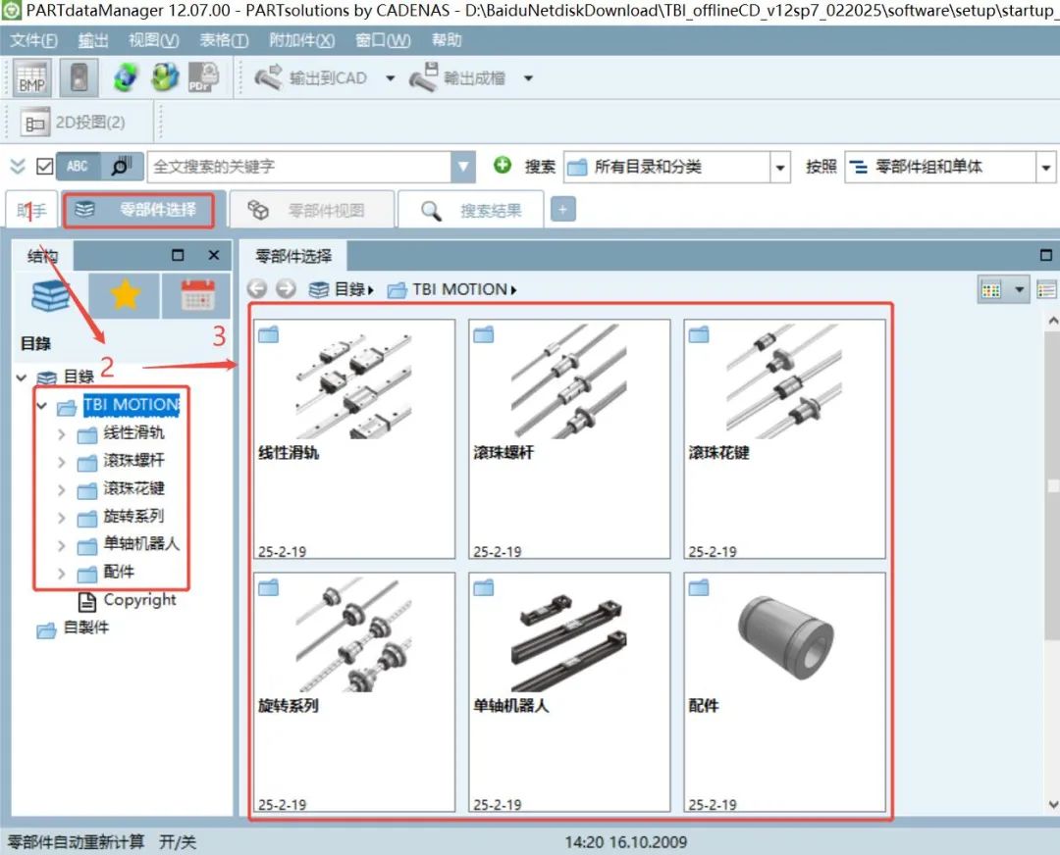Open the 输出成檔 dropdown arrow
This screenshot has height=855, width=1060.
pos(528,78)
